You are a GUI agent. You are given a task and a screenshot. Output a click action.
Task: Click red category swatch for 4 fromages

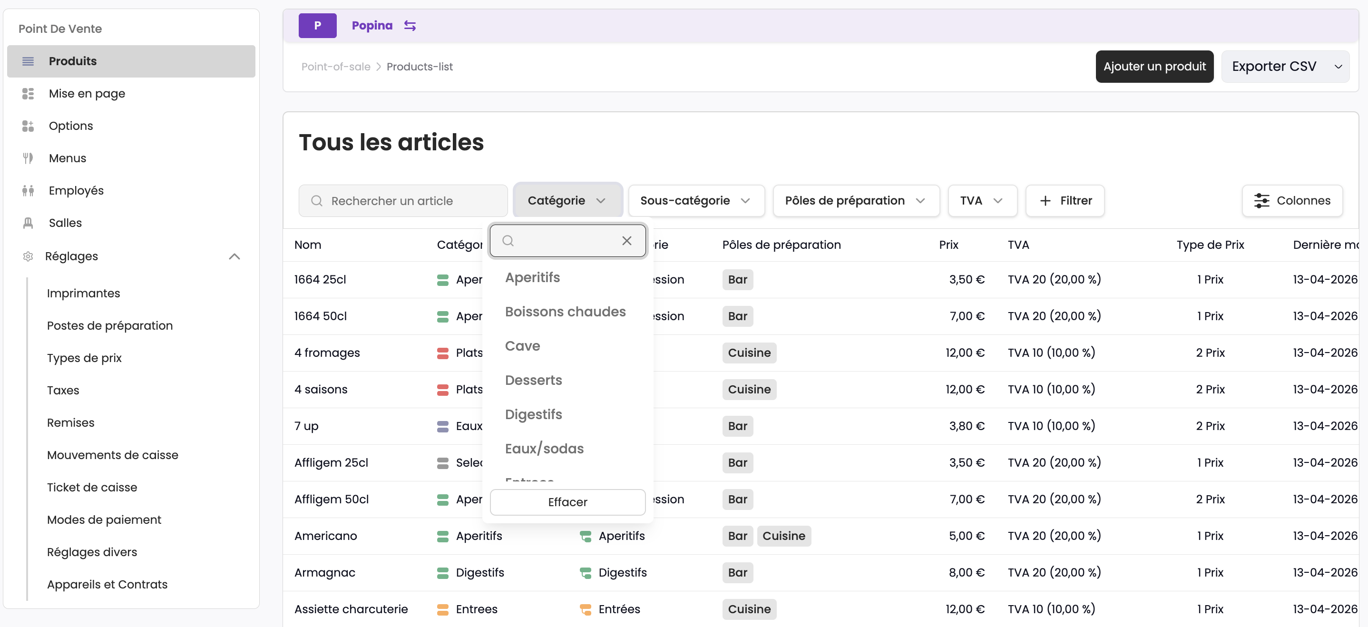point(442,353)
